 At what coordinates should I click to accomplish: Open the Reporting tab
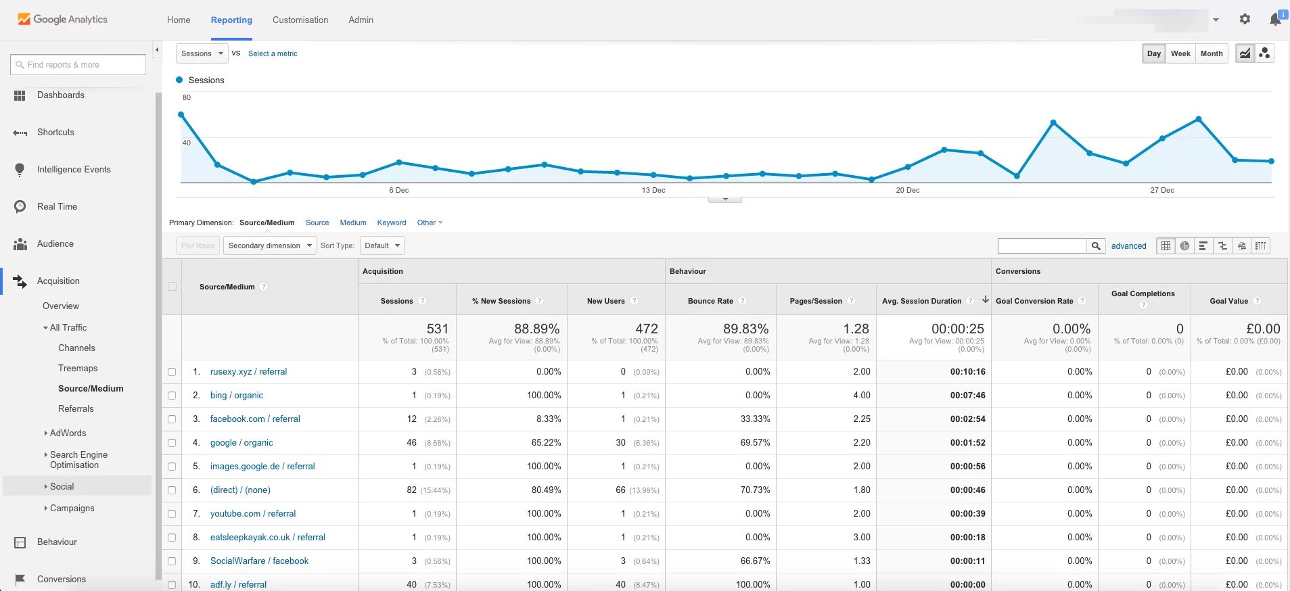(x=231, y=20)
